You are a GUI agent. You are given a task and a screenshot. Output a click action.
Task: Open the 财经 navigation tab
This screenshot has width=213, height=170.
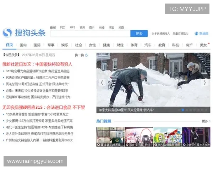coord(120,45)
